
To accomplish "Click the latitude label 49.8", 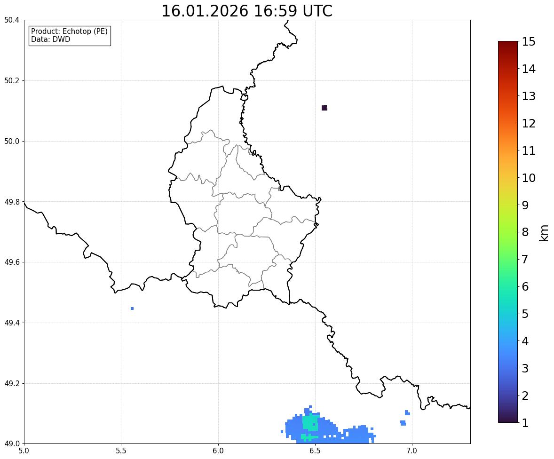I will point(11,202).
